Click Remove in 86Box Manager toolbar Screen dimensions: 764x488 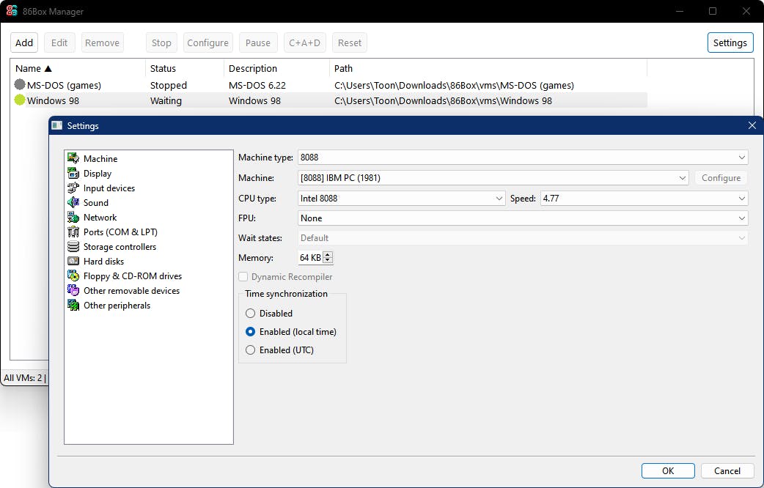[103, 42]
